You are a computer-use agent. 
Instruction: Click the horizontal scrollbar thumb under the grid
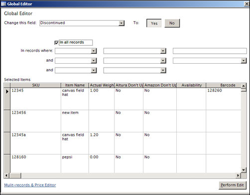15,175
